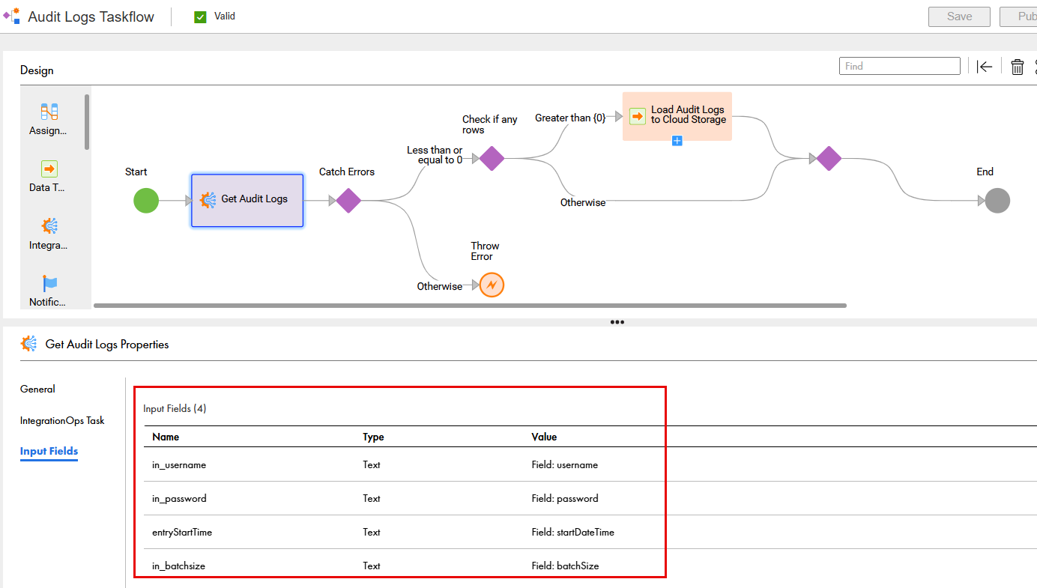Image resolution: width=1037 pixels, height=588 pixels.
Task: Click the Less than or equal to 0 label
Action: click(x=435, y=155)
